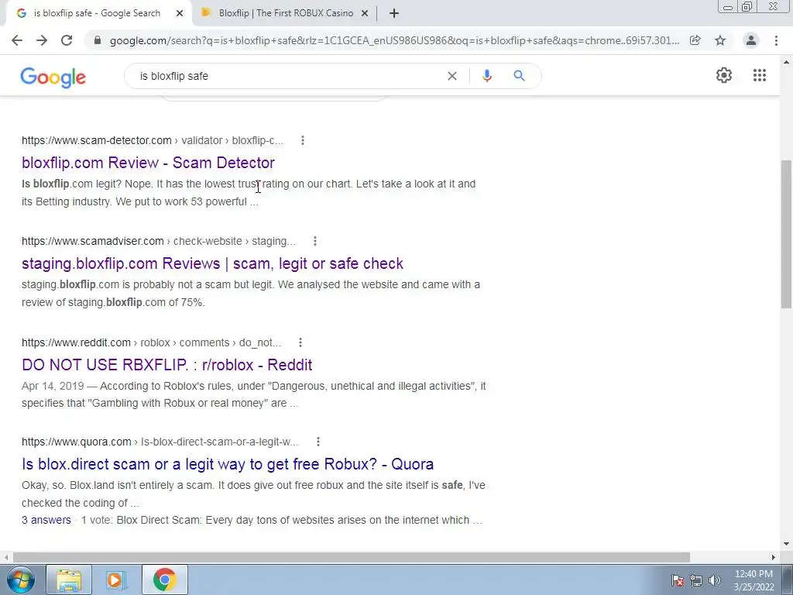The image size is (793, 595).
Task: Open more options for scam-detector result
Action: coord(303,141)
